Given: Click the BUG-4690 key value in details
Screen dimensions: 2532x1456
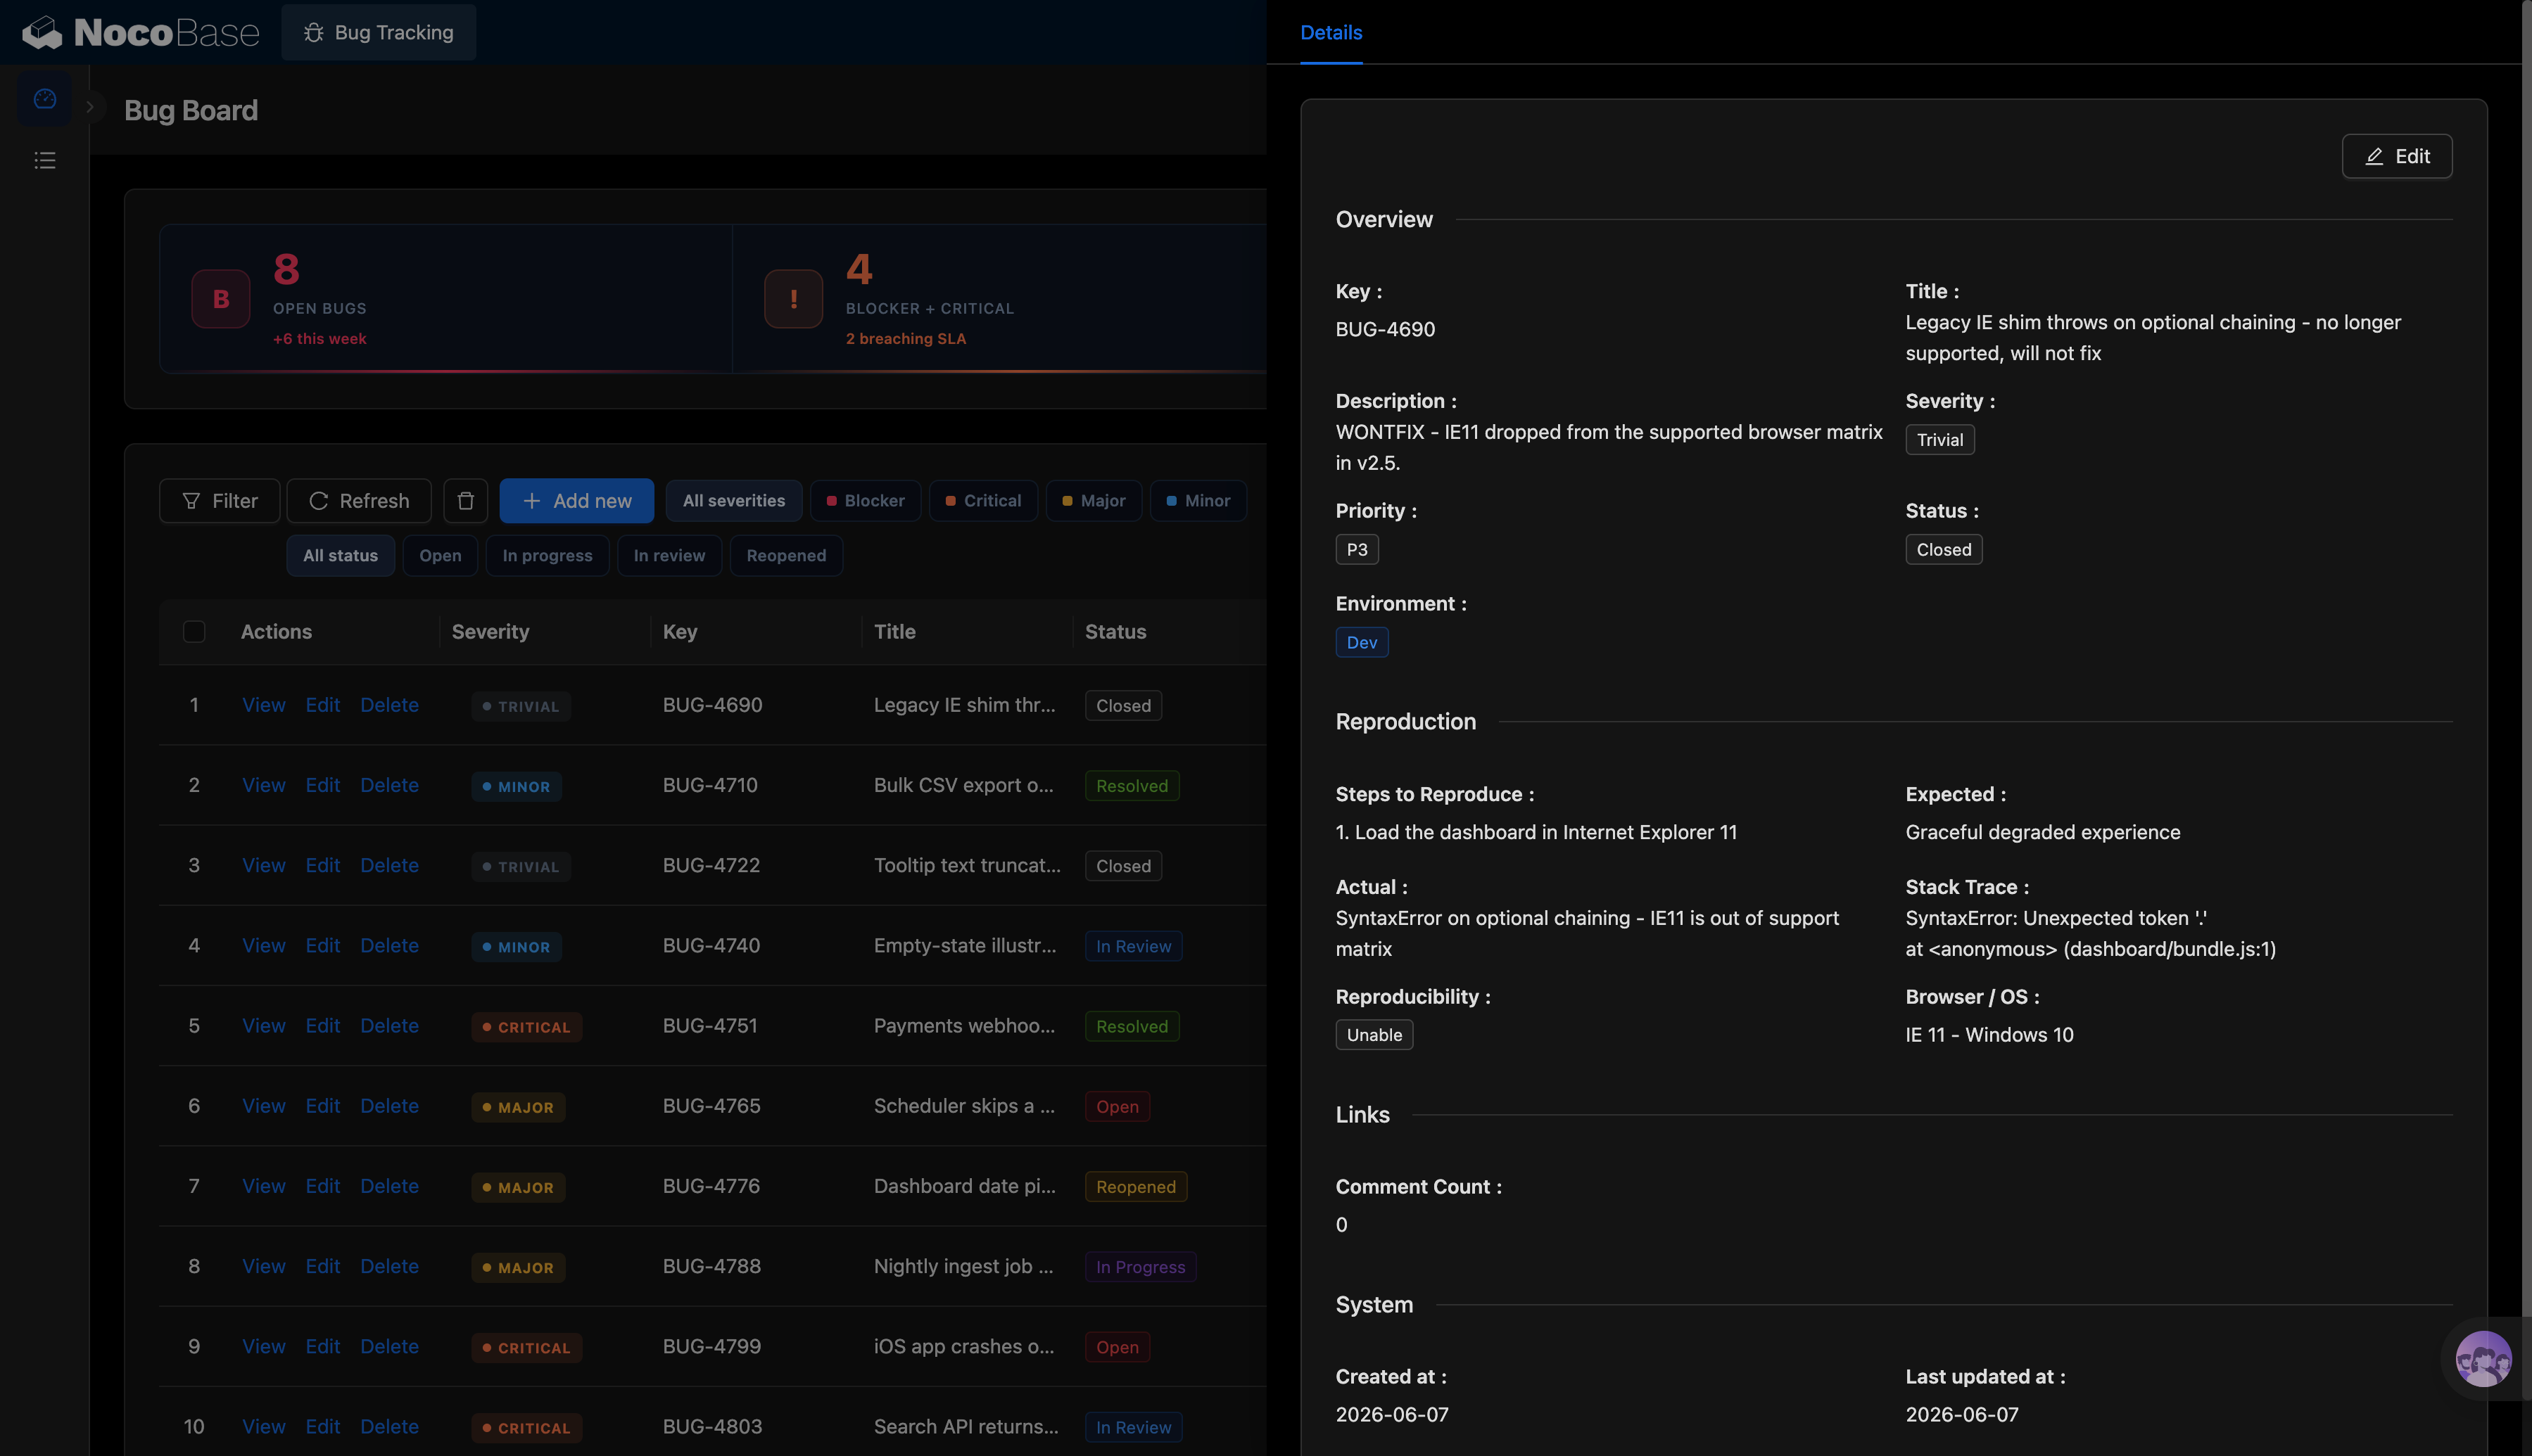Looking at the screenshot, I should click(1384, 329).
